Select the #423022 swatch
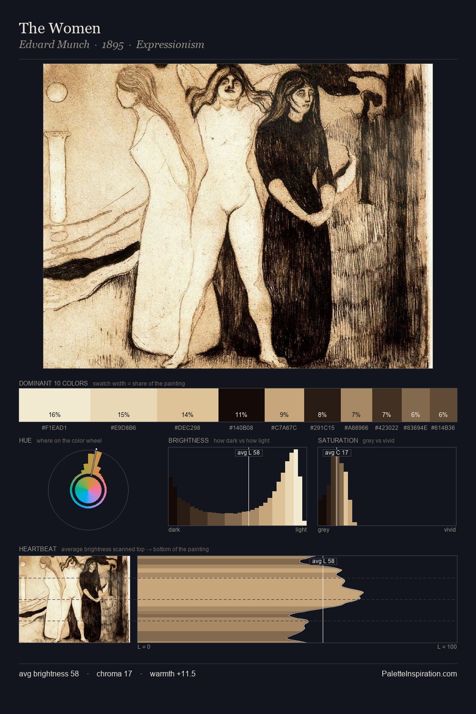 point(387,405)
